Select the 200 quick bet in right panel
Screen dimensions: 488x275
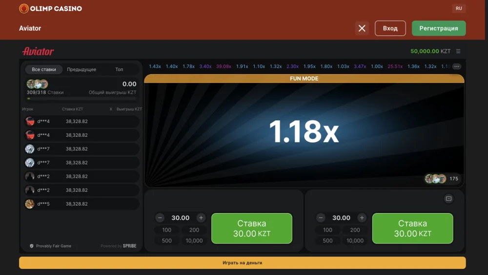click(x=355, y=230)
